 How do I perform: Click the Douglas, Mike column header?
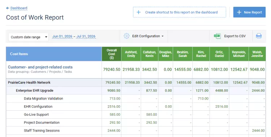coord(165,54)
